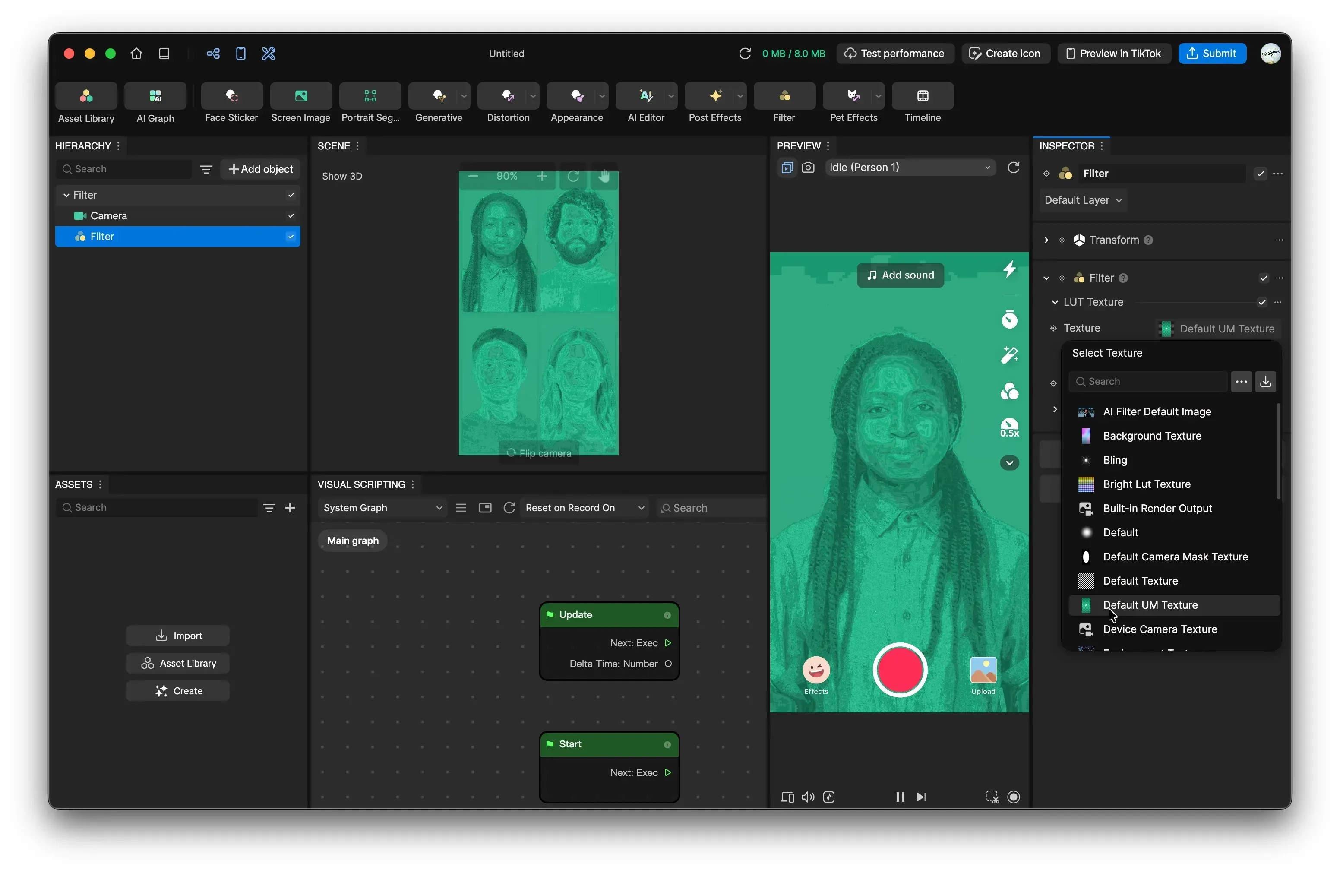Open the AI Graph tool
This screenshot has width=1340, height=873.
155,96
